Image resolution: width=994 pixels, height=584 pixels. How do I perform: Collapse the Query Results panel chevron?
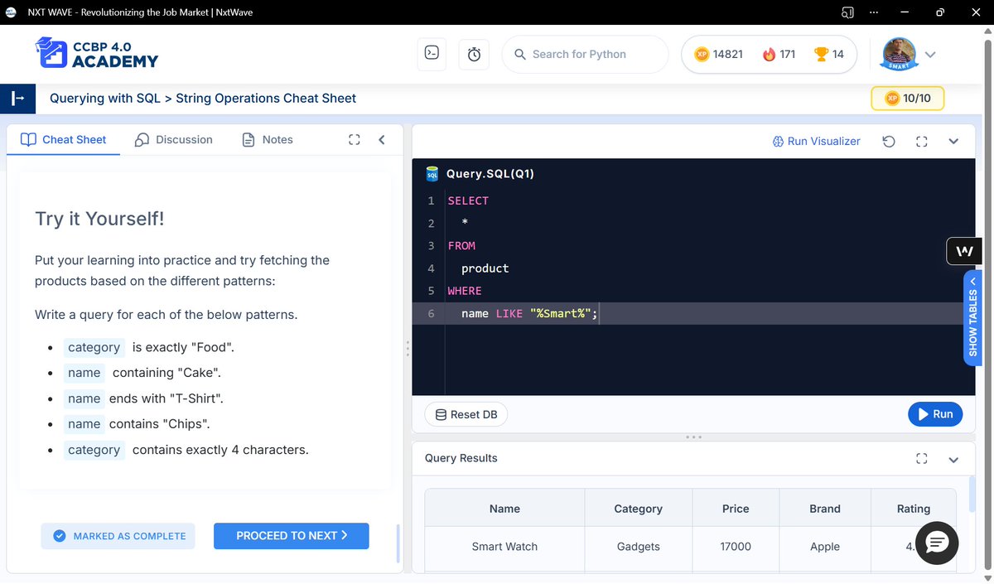[953, 460]
